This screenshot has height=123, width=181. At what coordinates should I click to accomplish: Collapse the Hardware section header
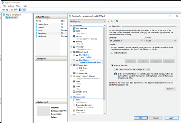point(71,26)
